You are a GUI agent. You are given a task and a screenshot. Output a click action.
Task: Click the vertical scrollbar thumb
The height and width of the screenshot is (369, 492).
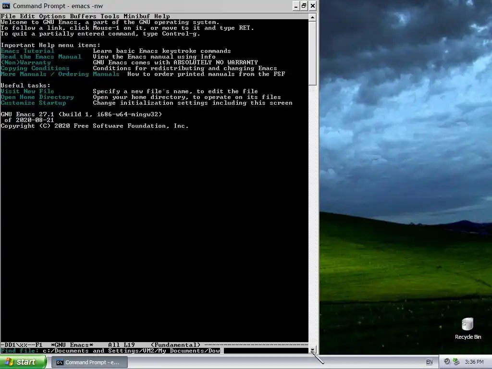312,53
